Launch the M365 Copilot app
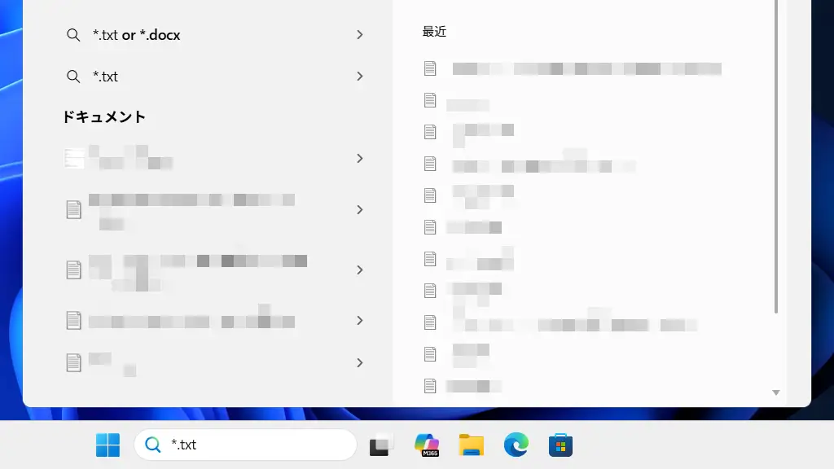 pos(427,445)
